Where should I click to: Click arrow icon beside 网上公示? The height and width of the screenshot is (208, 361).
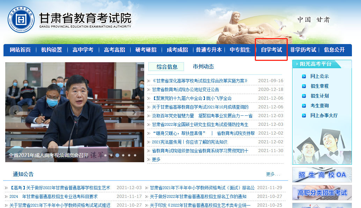(x=304, y=76)
